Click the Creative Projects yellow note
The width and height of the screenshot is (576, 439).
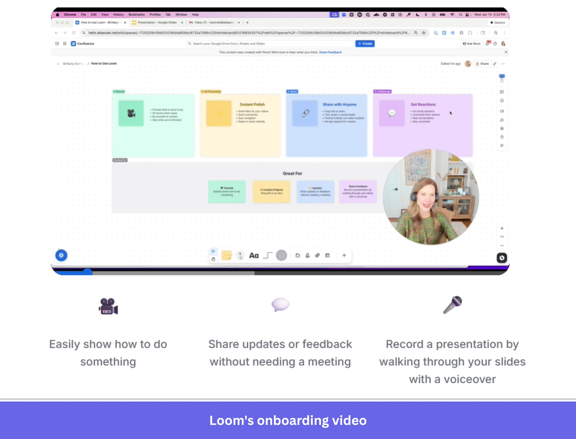point(272,191)
